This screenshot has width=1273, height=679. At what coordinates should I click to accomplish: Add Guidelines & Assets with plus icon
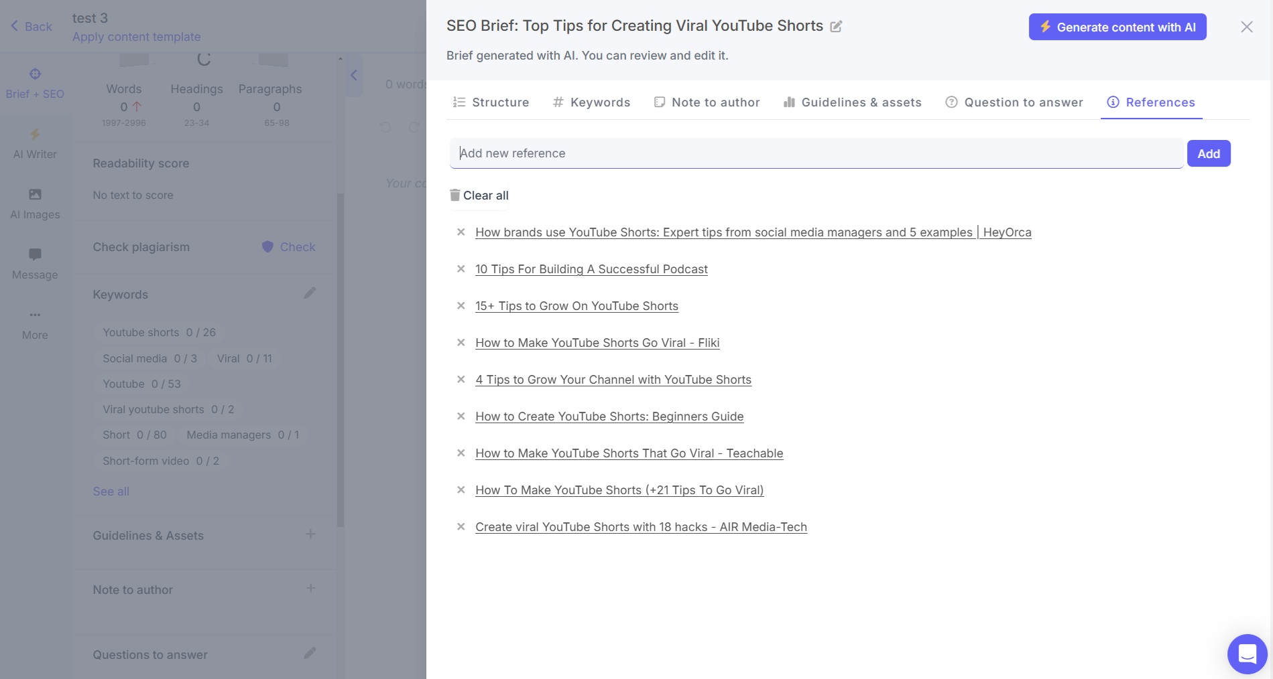tap(310, 534)
